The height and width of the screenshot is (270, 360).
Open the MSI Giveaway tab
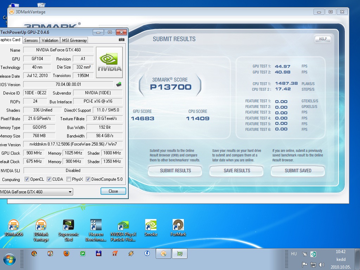coord(75,40)
